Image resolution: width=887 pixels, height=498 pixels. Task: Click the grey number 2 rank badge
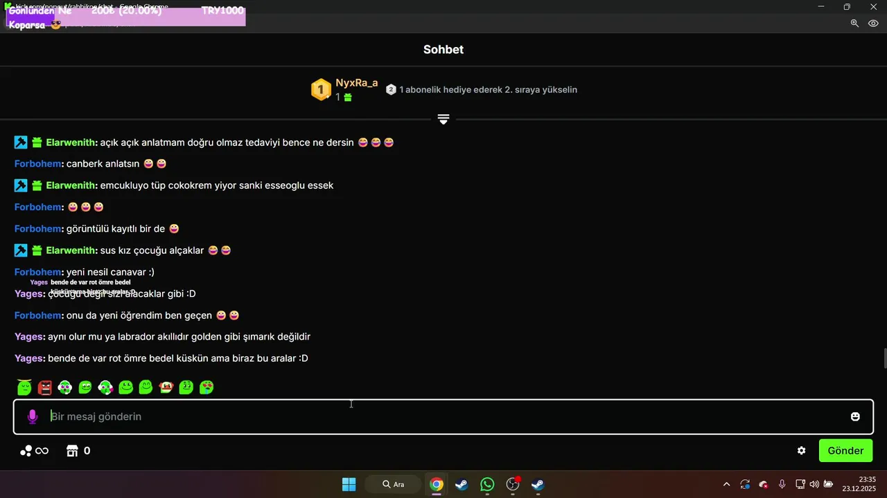[391, 89]
